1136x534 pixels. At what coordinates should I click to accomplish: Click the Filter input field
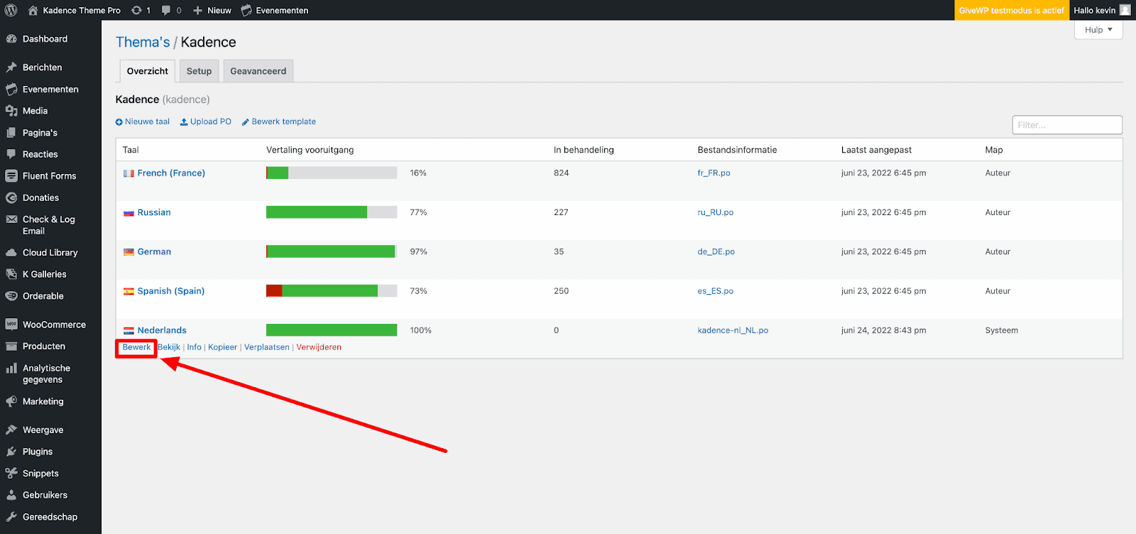pos(1067,125)
